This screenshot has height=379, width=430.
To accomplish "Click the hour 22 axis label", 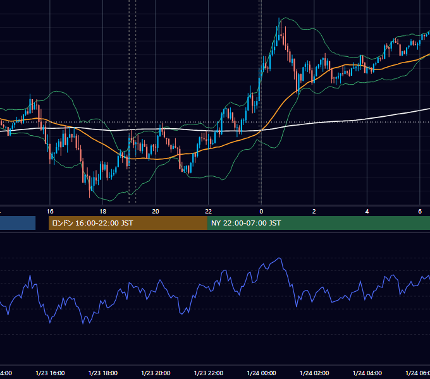I will pyautogui.click(x=209, y=211).
